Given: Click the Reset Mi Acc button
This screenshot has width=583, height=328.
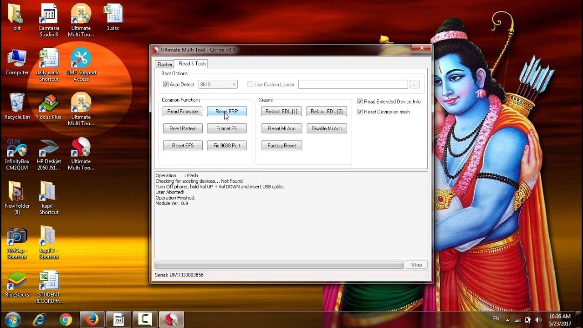Looking at the screenshot, I should [x=281, y=128].
